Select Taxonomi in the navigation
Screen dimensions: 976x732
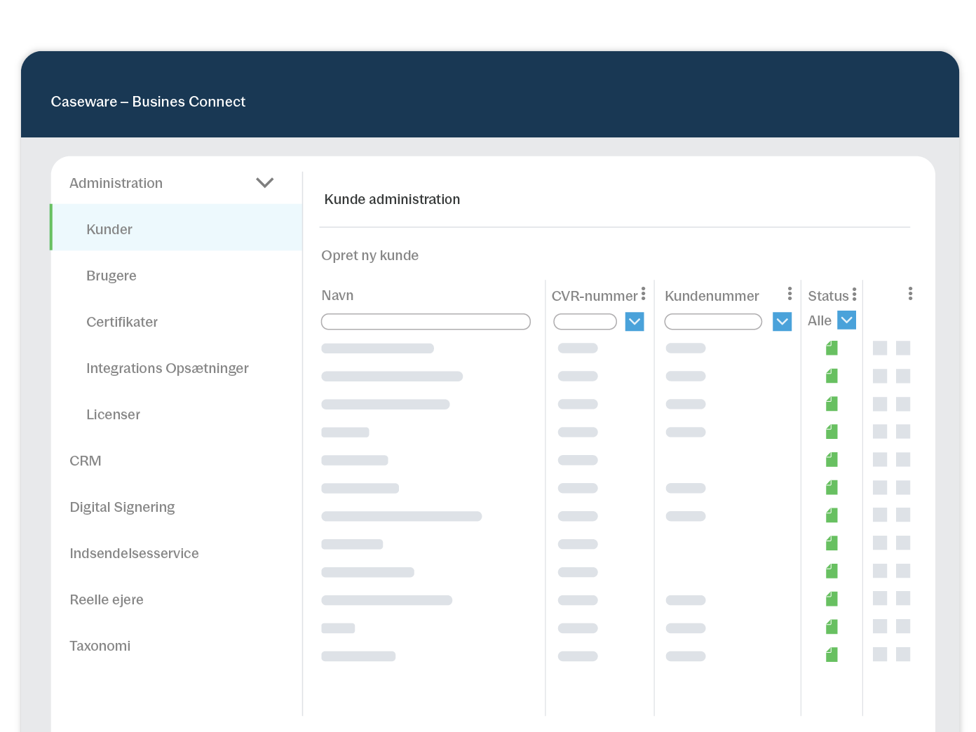(x=100, y=645)
